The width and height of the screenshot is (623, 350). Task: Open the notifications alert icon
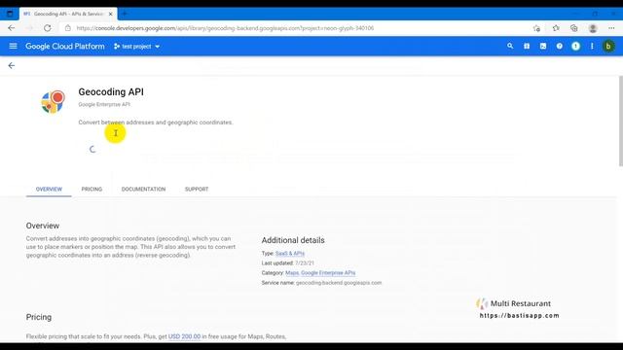tap(575, 46)
